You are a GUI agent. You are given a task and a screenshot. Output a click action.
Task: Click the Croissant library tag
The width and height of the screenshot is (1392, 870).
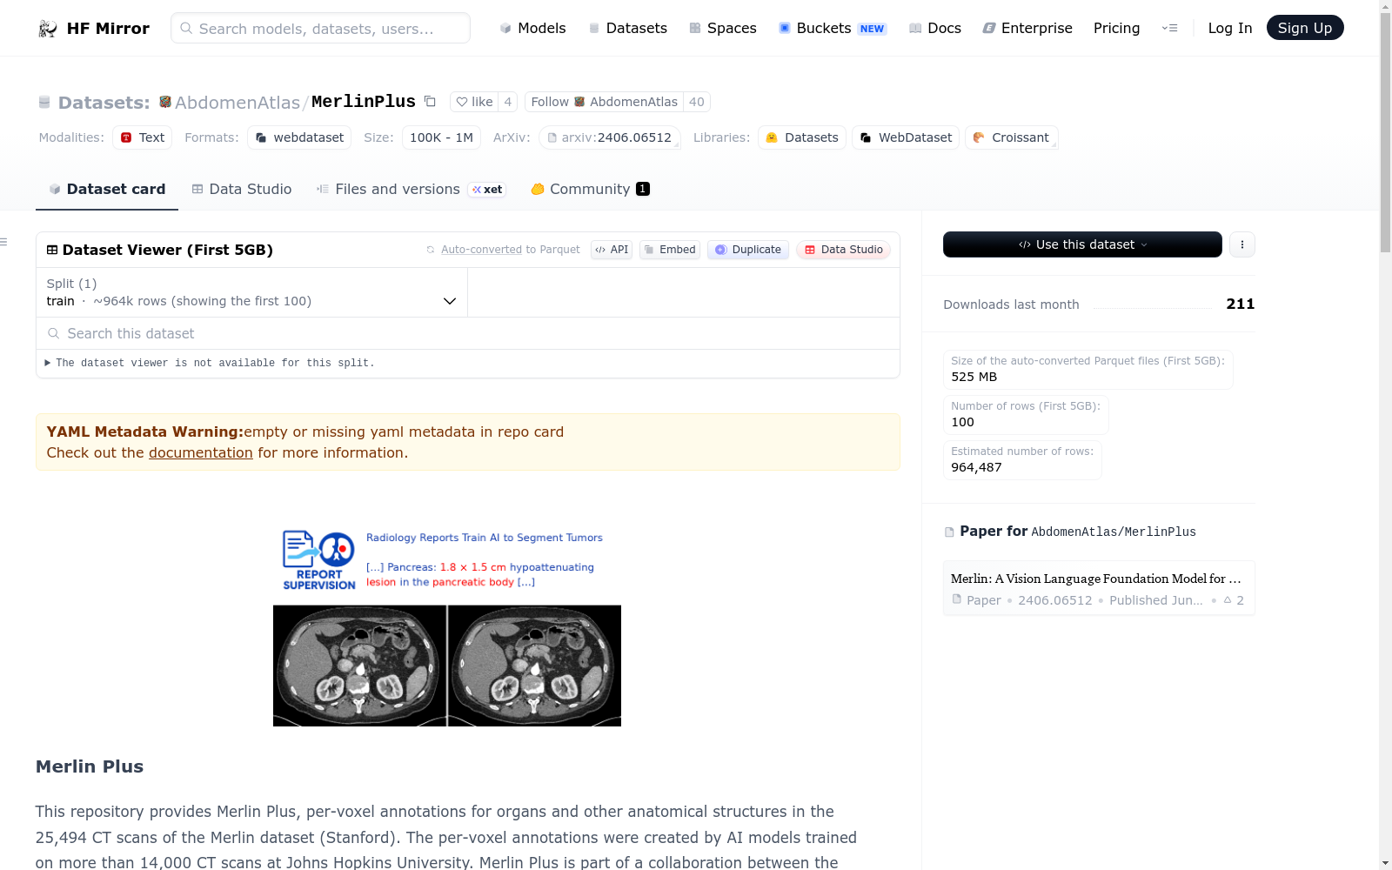[1012, 137]
